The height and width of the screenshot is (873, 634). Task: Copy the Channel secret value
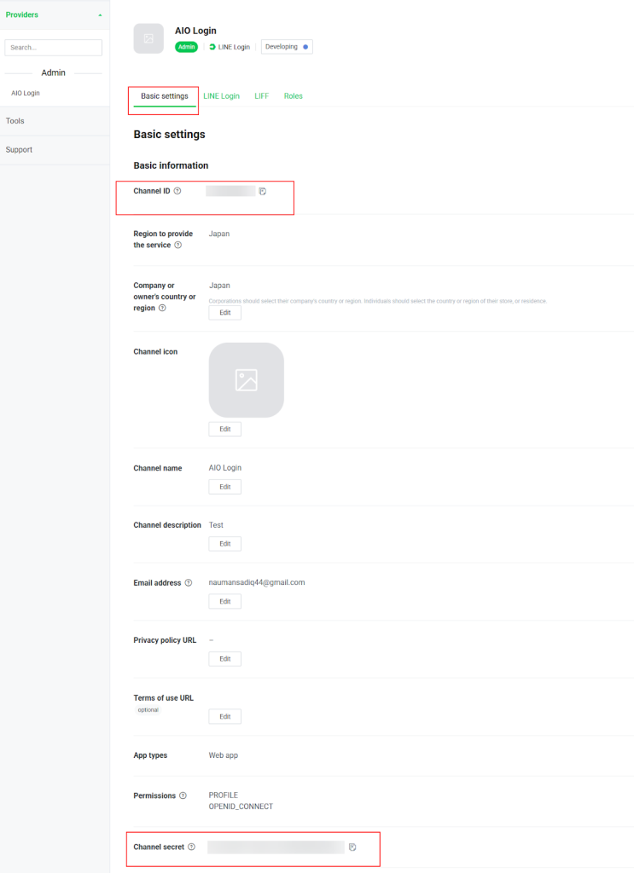(x=352, y=847)
